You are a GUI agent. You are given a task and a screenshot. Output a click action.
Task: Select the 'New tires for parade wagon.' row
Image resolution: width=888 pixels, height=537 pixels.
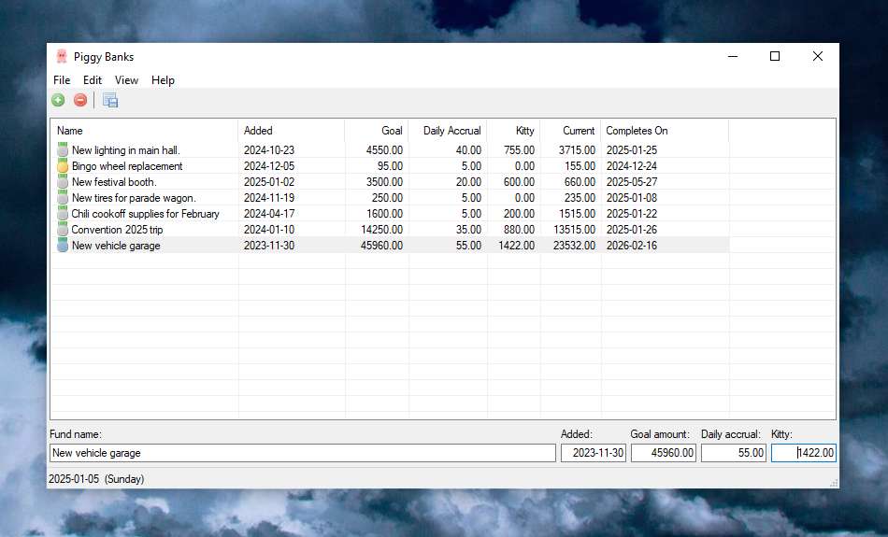tap(390, 197)
